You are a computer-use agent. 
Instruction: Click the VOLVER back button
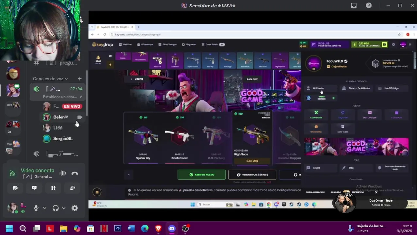pos(137,79)
